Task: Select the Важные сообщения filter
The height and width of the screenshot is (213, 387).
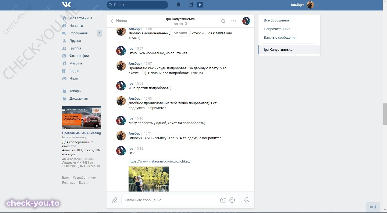Action: 289,38
